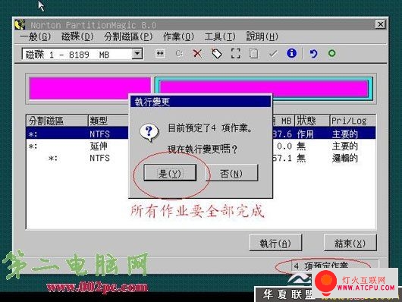Select the left magenta partition block

click(x=90, y=88)
